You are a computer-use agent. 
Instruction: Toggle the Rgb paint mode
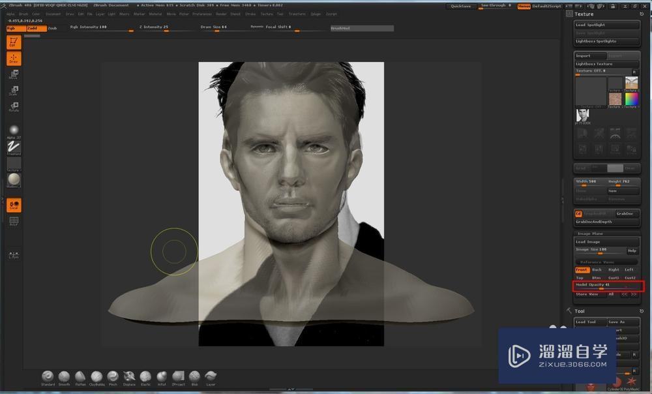(16, 28)
